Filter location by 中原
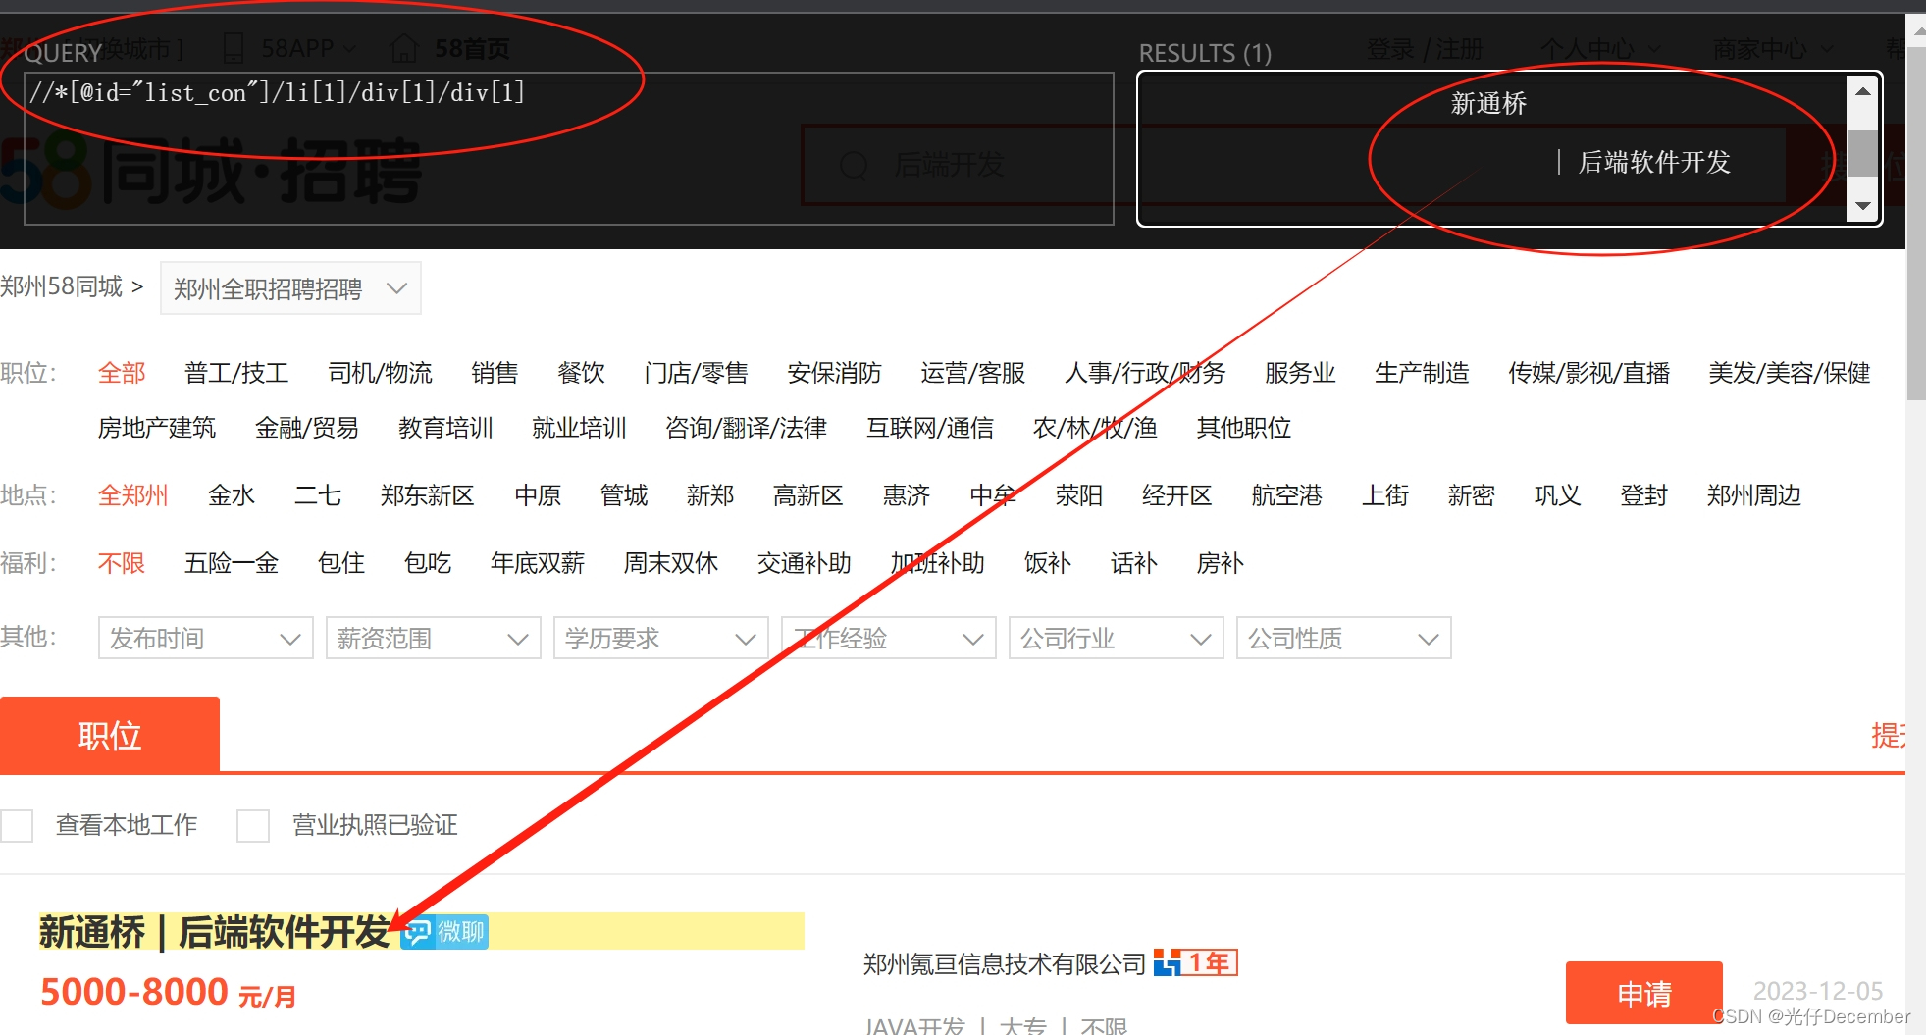 (x=538, y=495)
